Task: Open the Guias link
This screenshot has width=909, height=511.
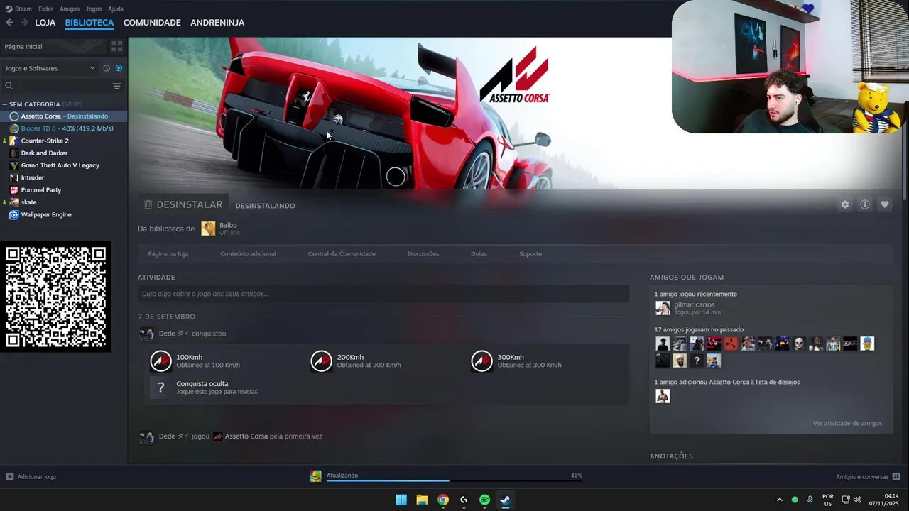Action: [479, 253]
